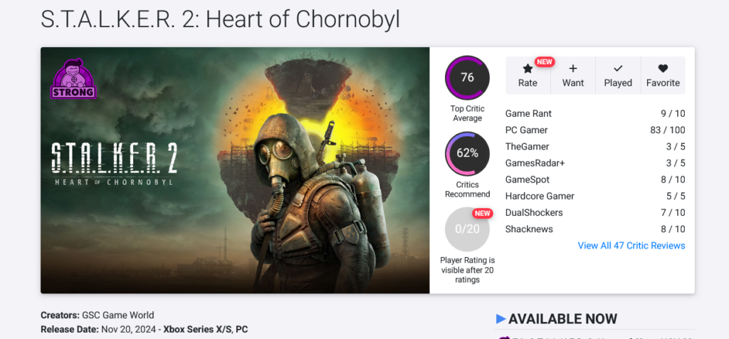729x339 pixels.
Task: Mark game with the Played checkmark
Action: (x=618, y=68)
